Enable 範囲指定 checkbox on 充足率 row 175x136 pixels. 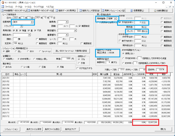coord(37,43)
